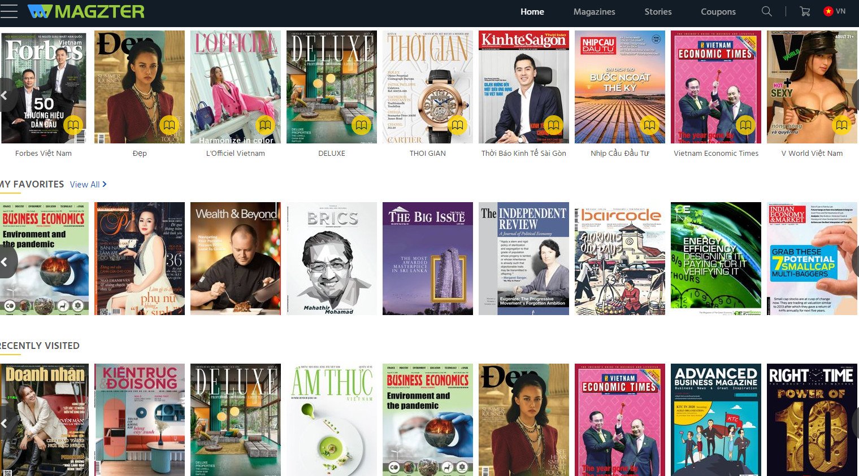Click the read icon on THOI GIAN cover
The height and width of the screenshot is (476, 859).
click(x=457, y=125)
